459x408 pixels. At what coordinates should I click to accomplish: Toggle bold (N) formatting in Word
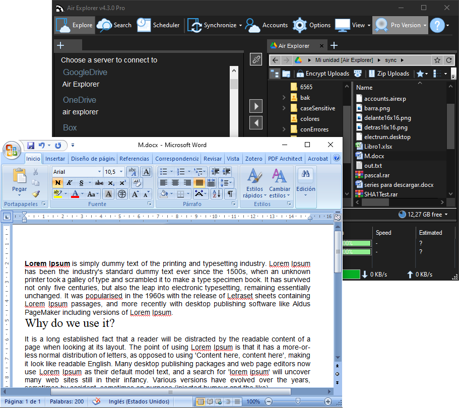(x=58, y=183)
